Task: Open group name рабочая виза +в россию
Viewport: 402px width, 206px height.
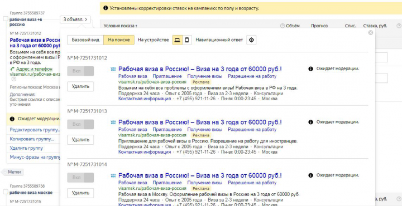Action: (x=25, y=22)
